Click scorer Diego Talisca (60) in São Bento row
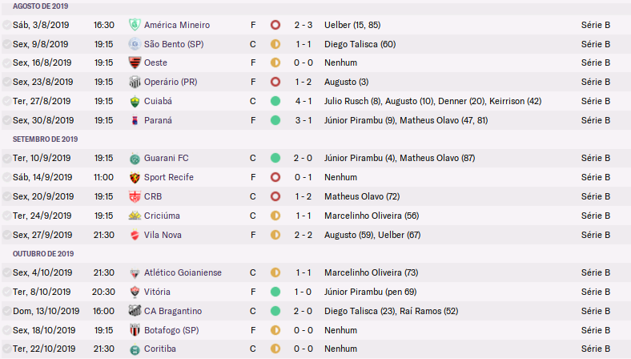 360,44
